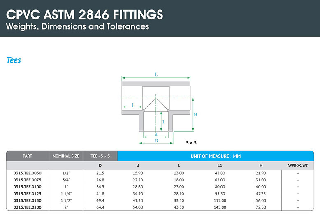Click the "Tees" section heading
The image size is (320, 214).
point(14,60)
